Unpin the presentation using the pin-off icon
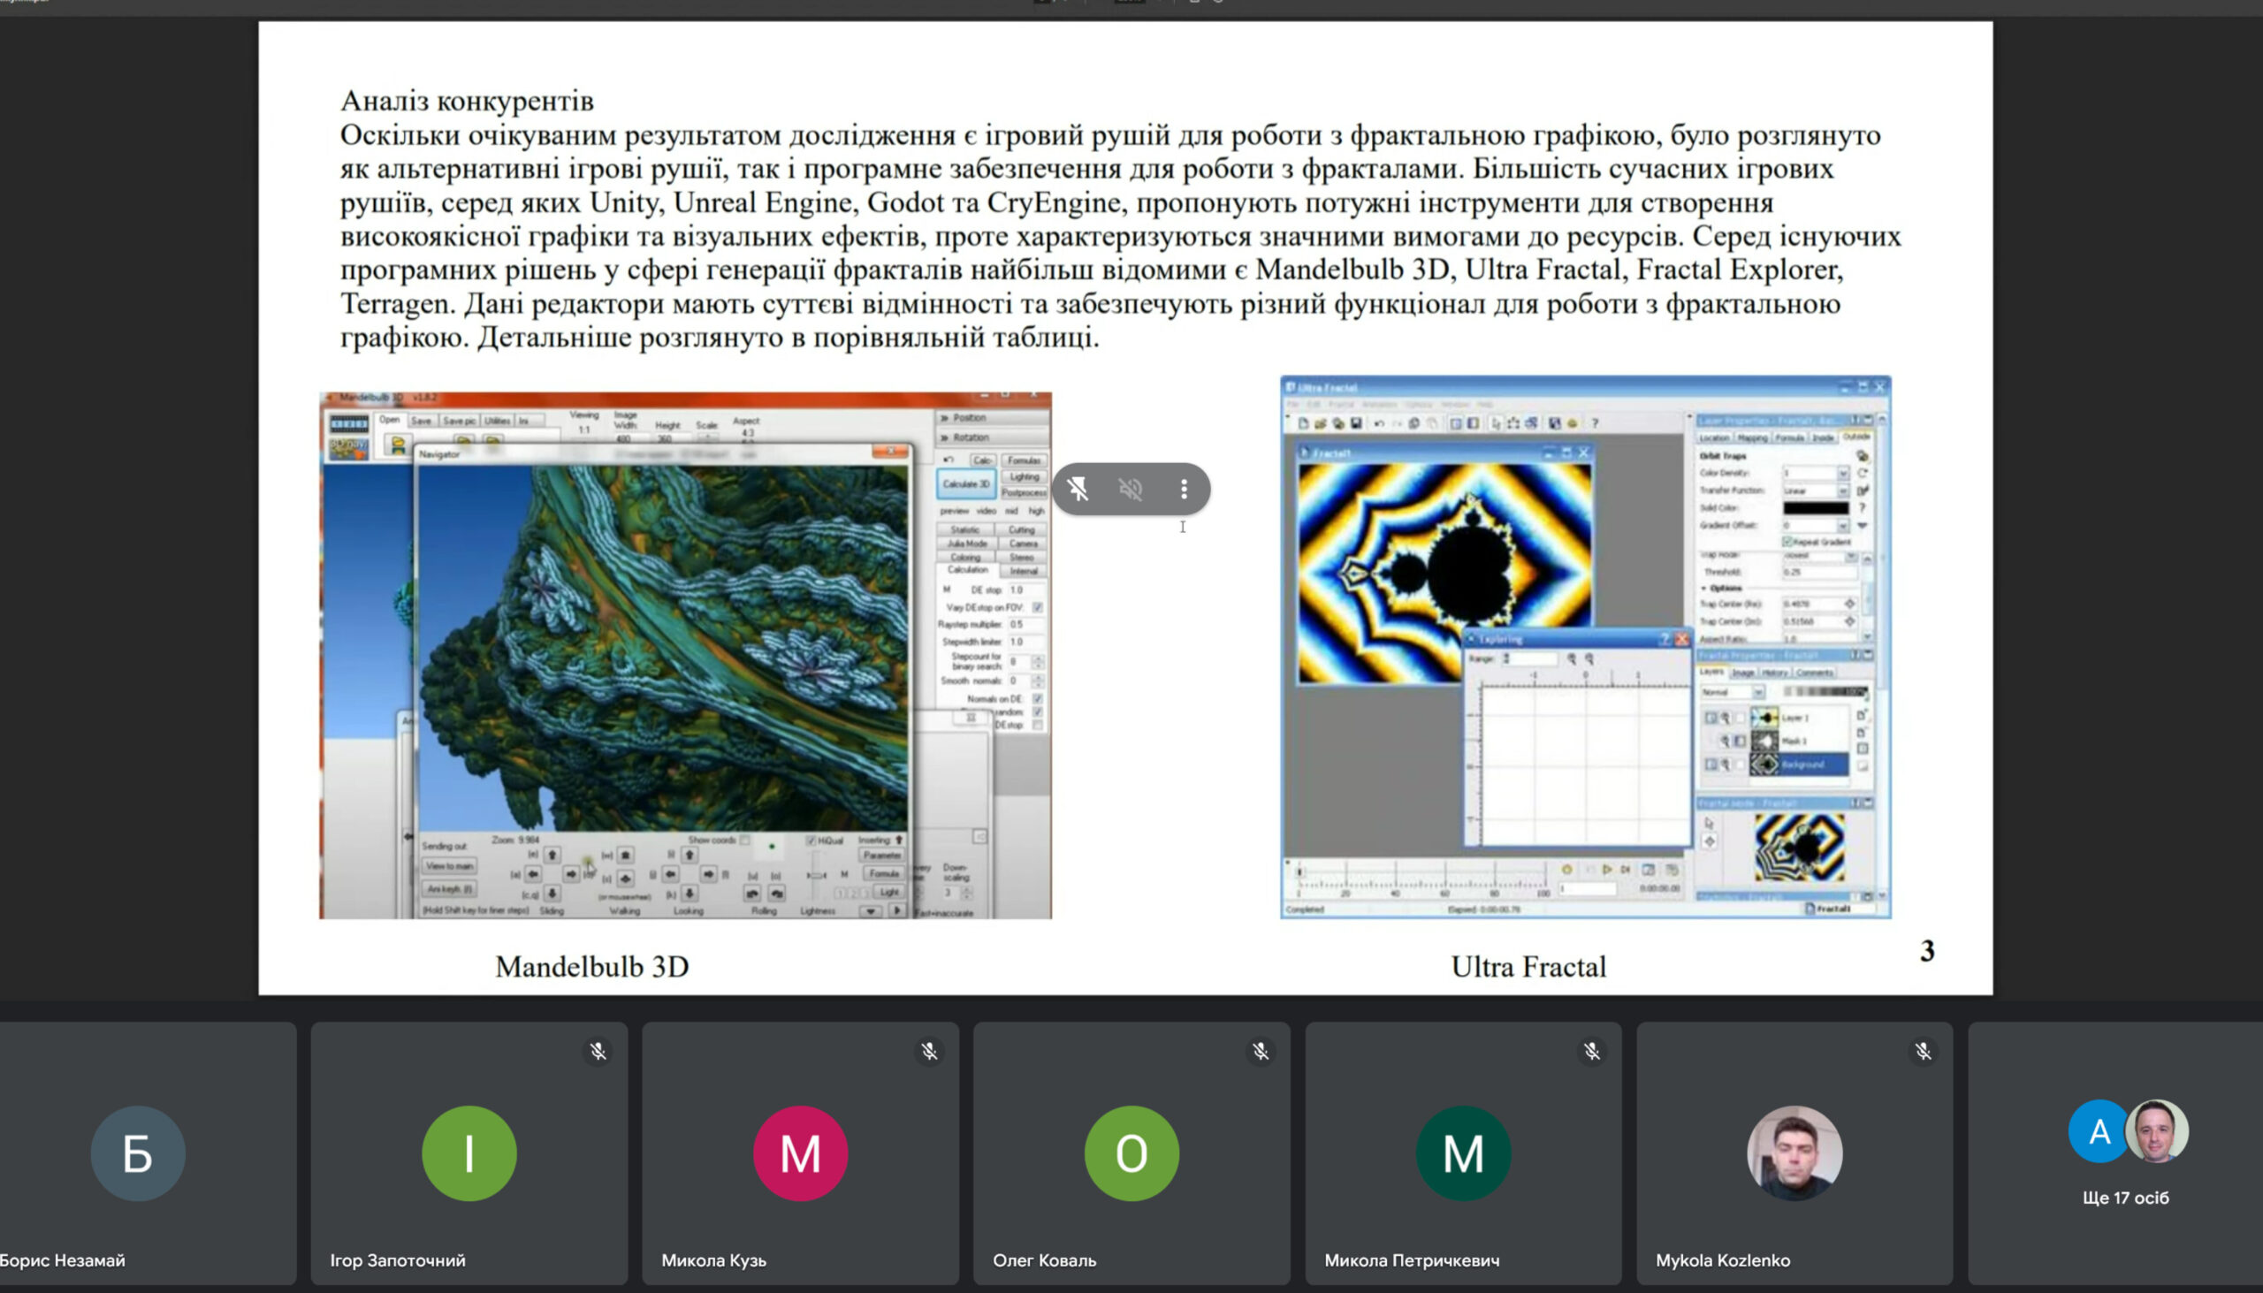2263x1293 pixels. [1078, 489]
